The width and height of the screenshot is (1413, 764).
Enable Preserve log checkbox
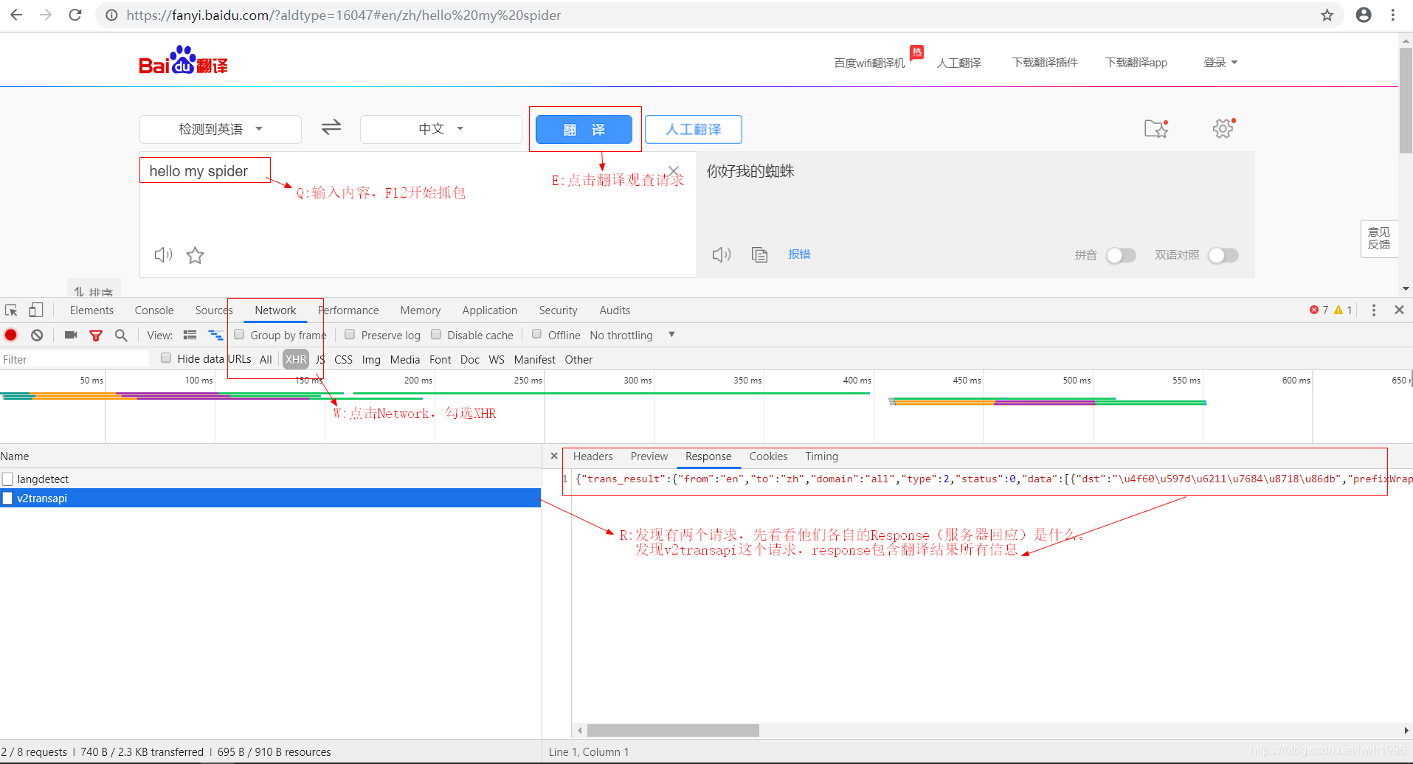coord(350,335)
